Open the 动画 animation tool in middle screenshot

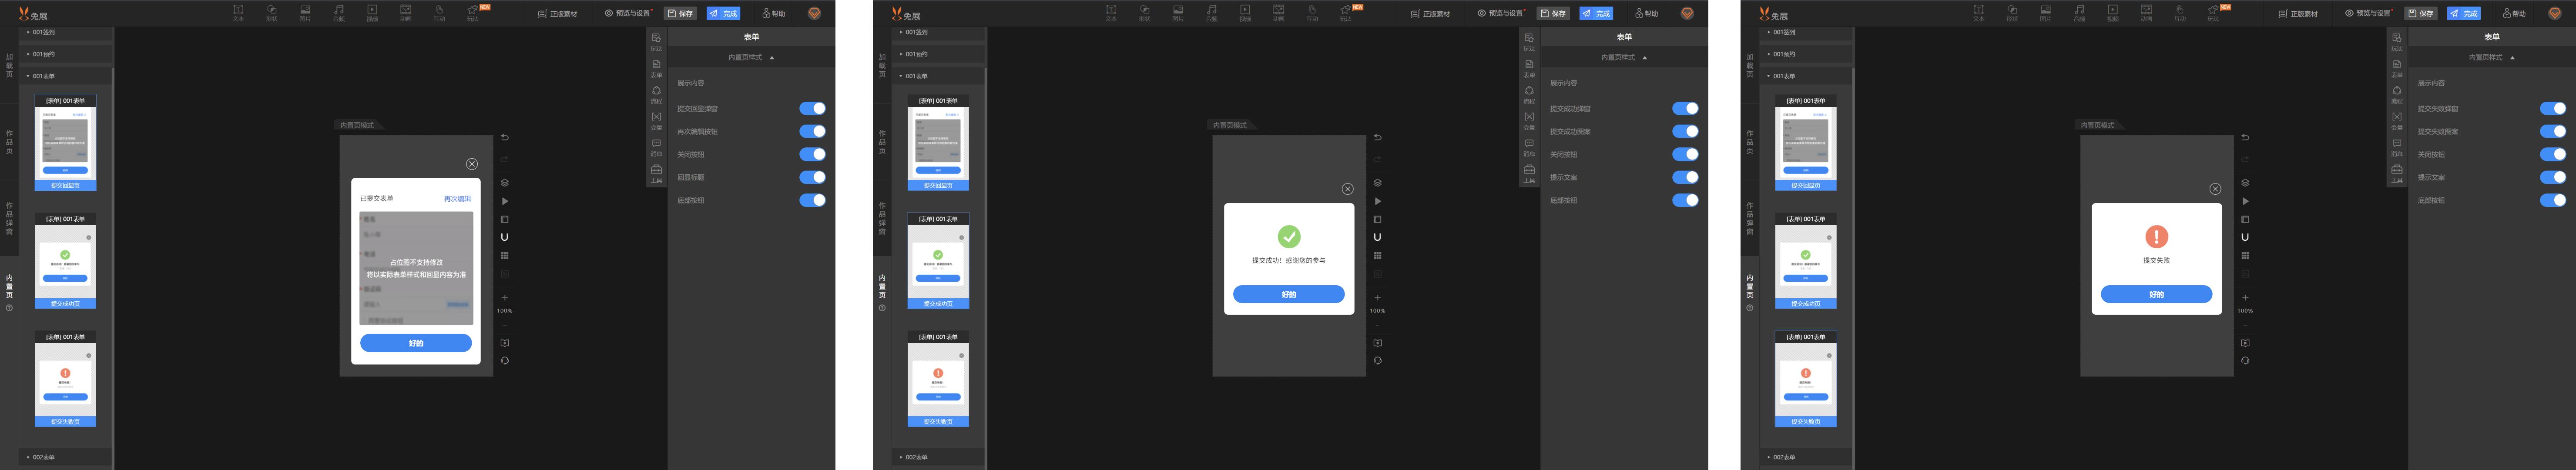click(1278, 12)
